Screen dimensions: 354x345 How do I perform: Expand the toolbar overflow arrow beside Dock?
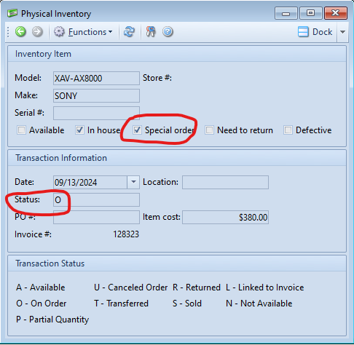(342, 32)
